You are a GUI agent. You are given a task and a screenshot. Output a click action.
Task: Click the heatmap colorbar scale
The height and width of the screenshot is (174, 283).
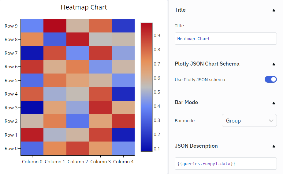pos(147,87)
